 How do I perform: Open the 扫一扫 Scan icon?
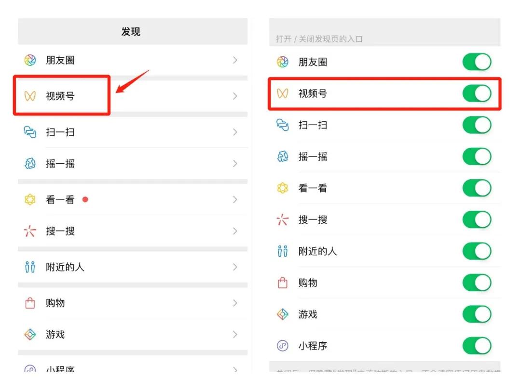pos(30,132)
